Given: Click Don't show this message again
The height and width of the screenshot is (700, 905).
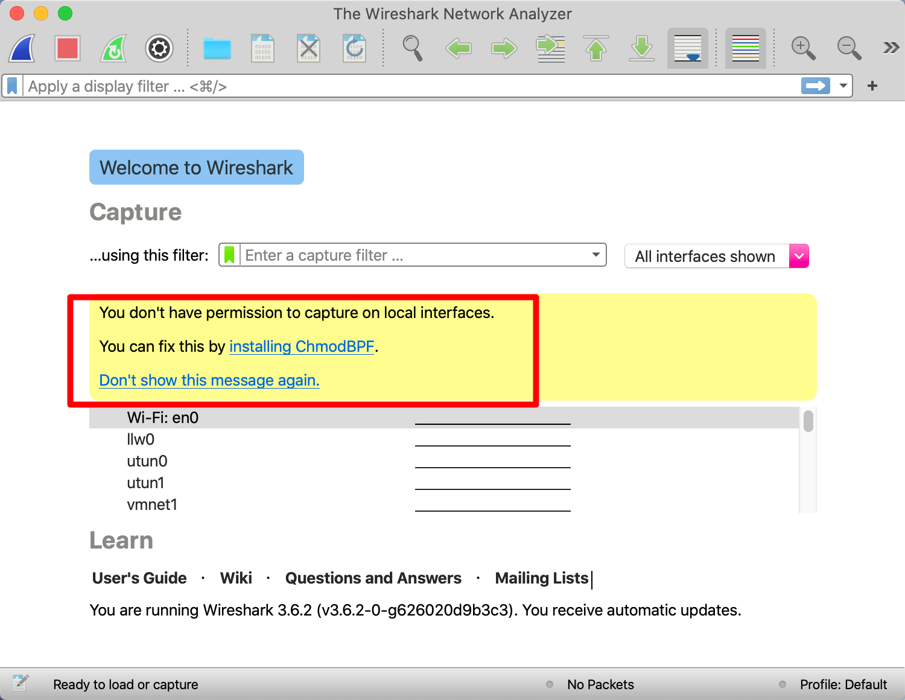Looking at the screenshot, I should (x=209, y=380).
